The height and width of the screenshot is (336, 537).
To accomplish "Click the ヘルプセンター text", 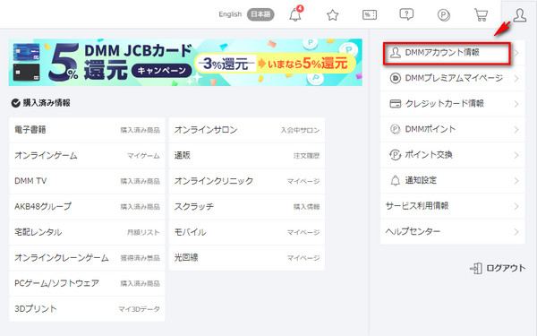I will [413, 232].
